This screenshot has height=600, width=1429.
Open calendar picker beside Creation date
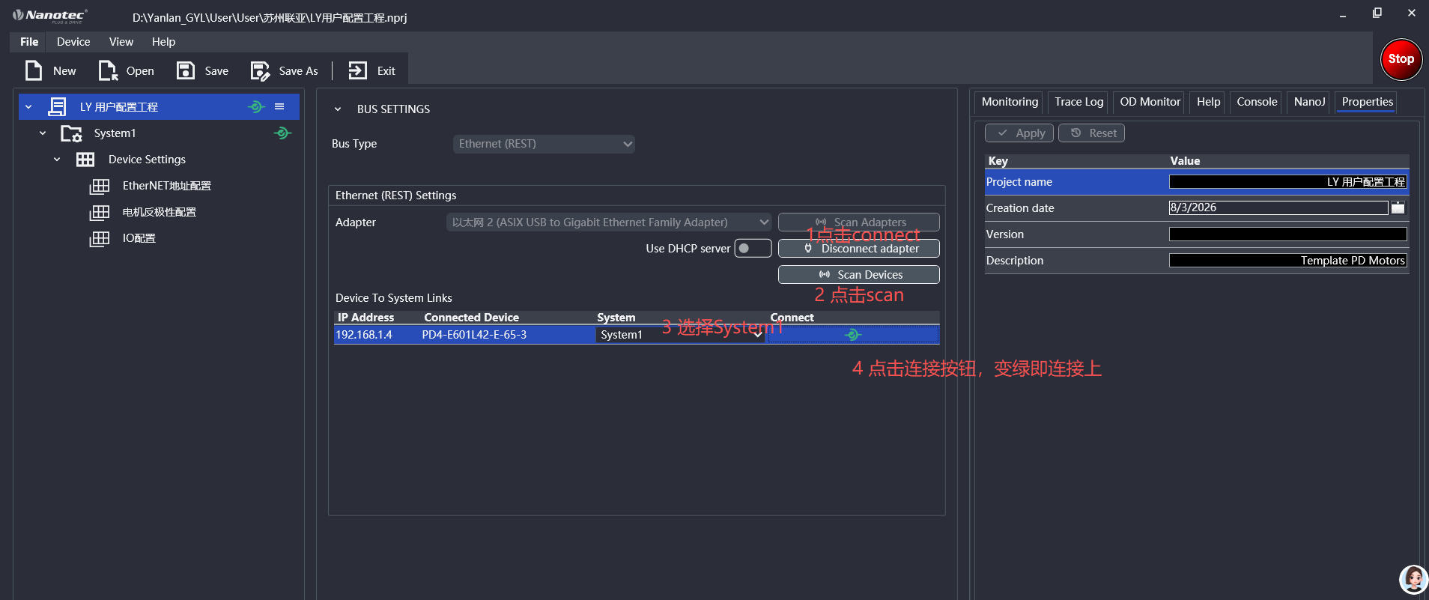pos(1398,207)
